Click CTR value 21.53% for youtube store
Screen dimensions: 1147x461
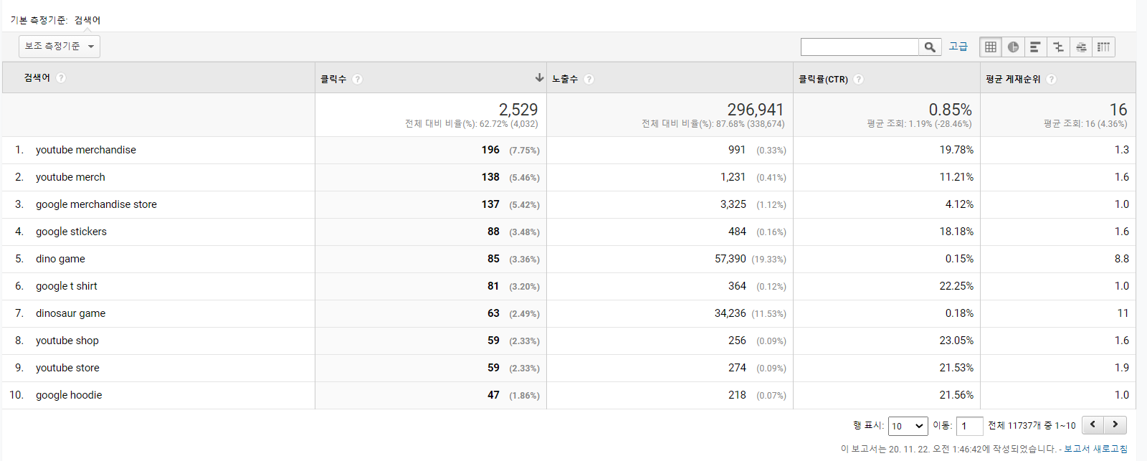click(956, 368)
